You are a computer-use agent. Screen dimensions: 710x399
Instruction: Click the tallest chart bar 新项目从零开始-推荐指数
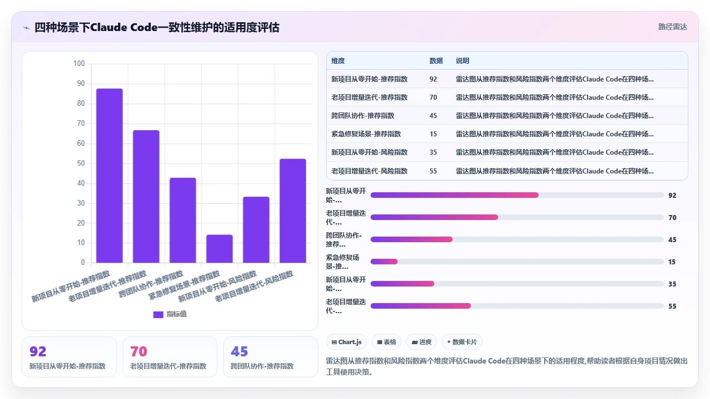(109, 176)
